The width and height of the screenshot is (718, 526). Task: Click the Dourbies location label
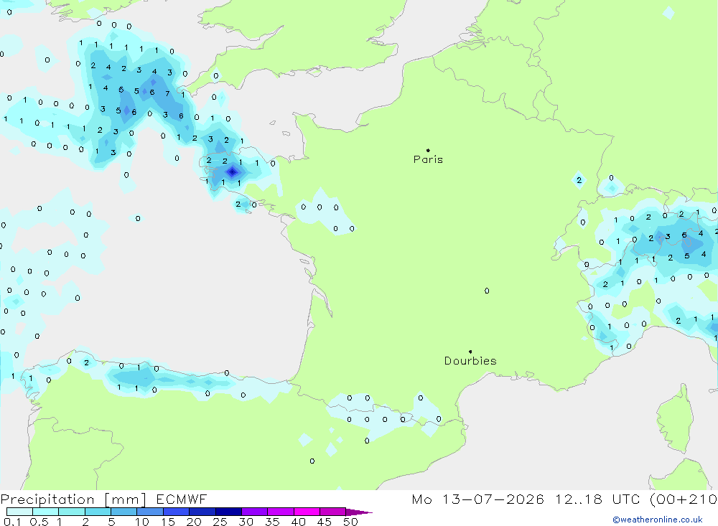(x=470, y=361)
